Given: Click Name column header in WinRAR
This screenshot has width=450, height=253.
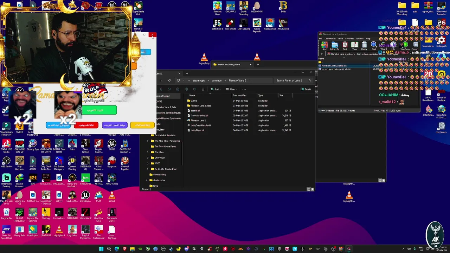Looking at the screenshot, I should coord(321,59).
